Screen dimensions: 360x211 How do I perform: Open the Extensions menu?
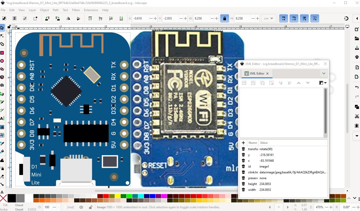(x=91, y=10)
